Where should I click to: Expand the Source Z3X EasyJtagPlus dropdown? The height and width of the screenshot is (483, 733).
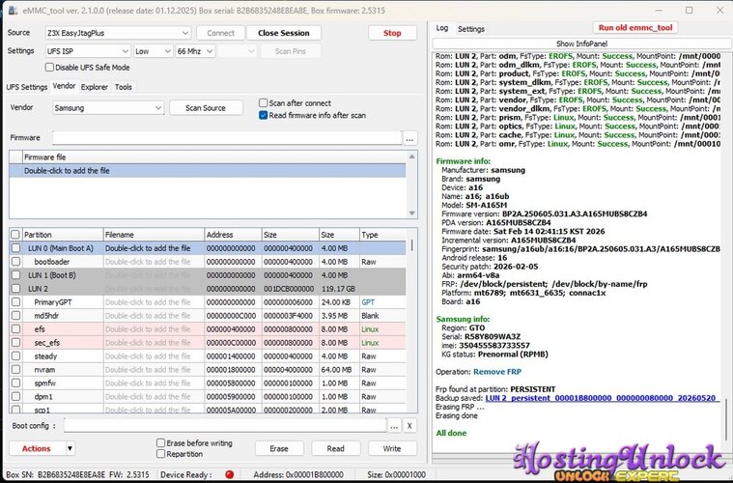[x=185, y=33]
